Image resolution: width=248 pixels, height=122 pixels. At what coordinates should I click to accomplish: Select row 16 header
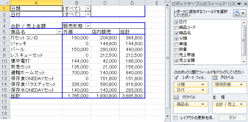coord(5,96)
